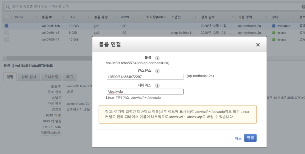Toggle the select-all checkbox in table header

[x=7, y=17]
